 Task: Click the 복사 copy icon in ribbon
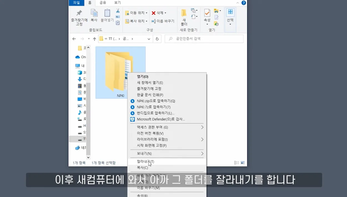94,13
